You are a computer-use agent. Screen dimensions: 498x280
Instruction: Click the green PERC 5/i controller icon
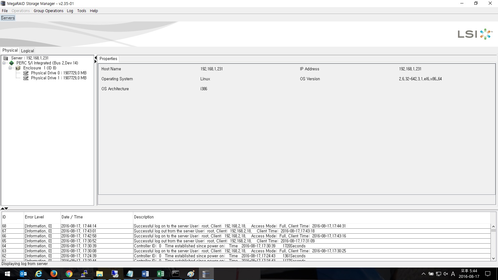12,63
